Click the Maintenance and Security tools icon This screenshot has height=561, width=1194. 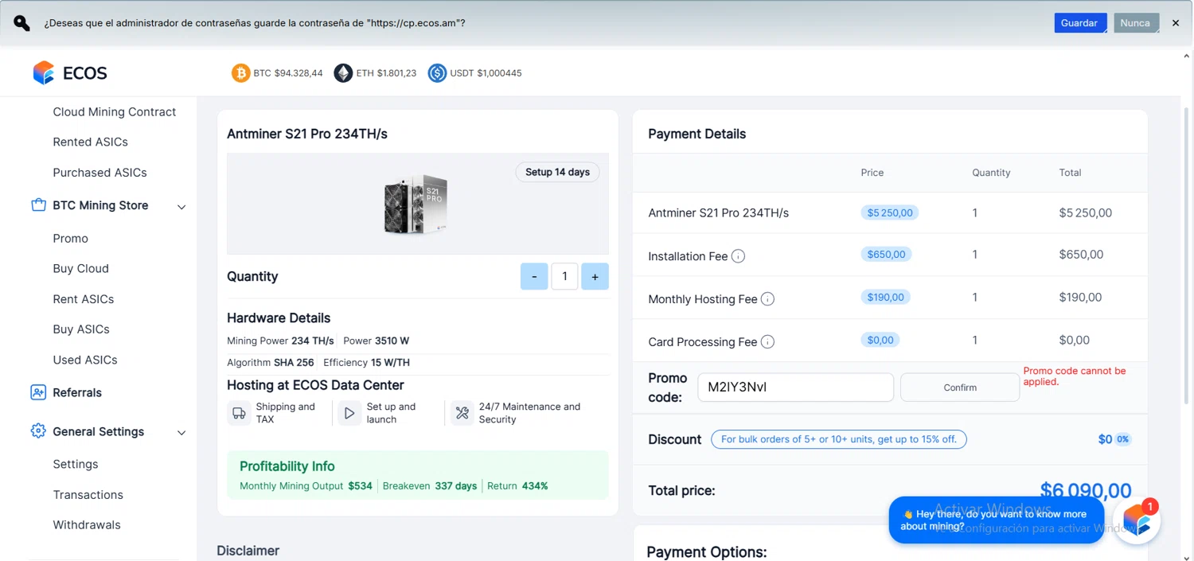coord(462,413)
